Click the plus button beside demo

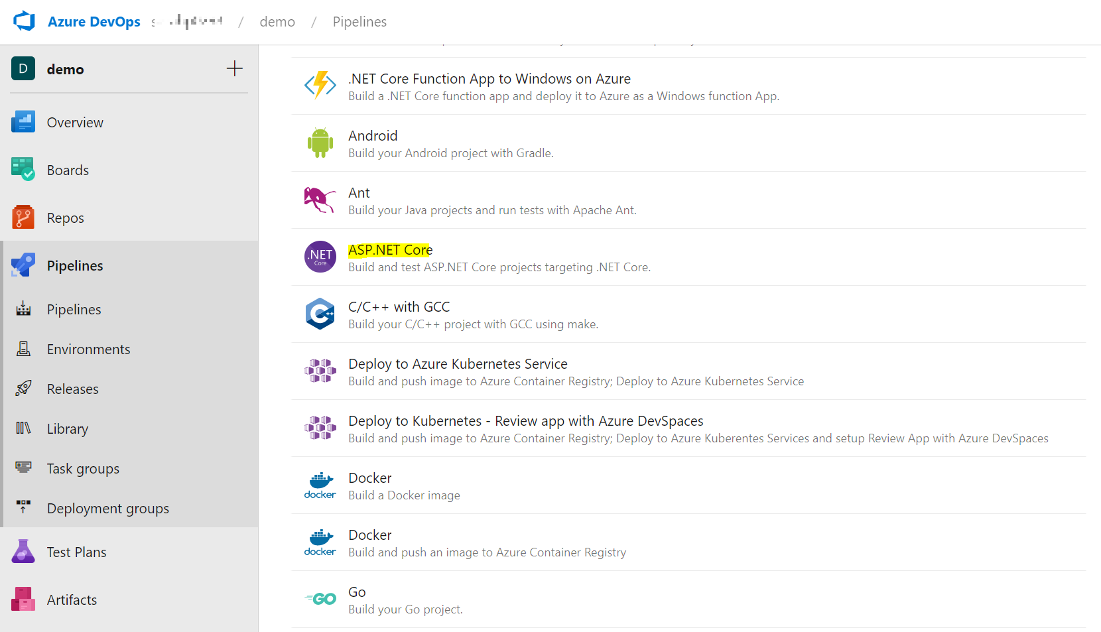[235, 68]
